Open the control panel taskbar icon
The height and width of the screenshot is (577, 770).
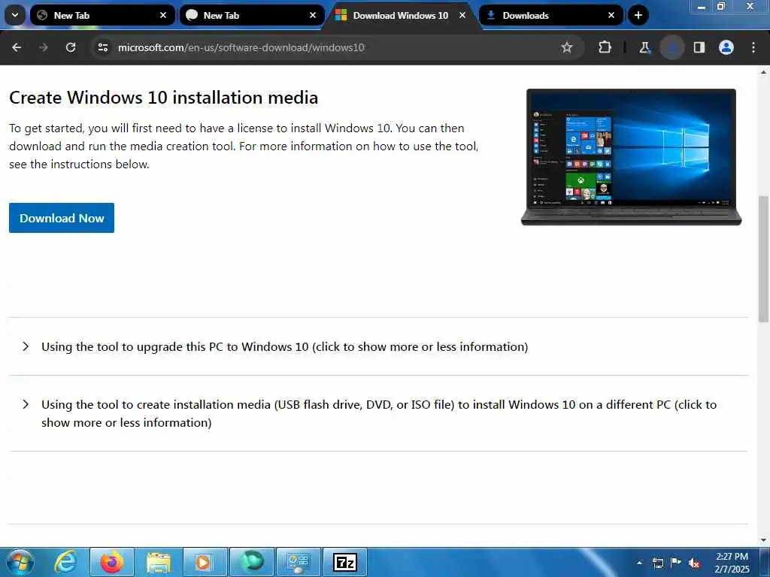tap(299, 562)
